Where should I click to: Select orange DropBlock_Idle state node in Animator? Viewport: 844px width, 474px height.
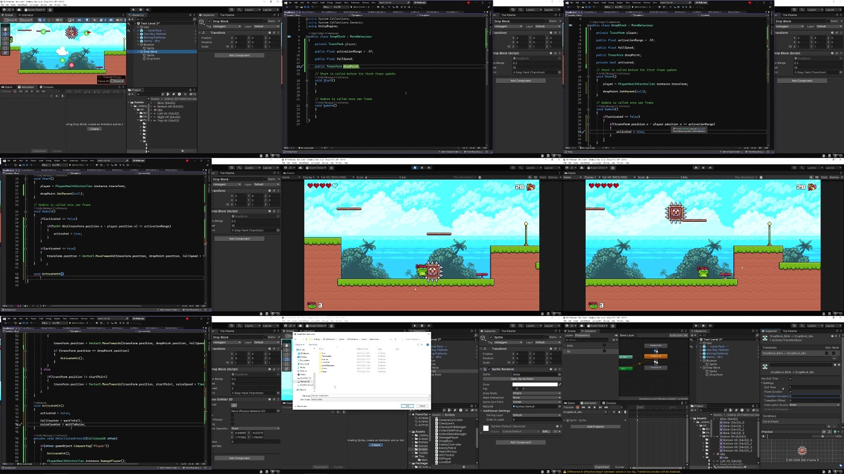pyautogui.click(x=656, y=356)
